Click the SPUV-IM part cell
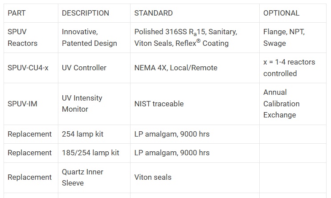The height and width of the screenshot is (198, 331). pyautogui.click(x=22, y=104)
